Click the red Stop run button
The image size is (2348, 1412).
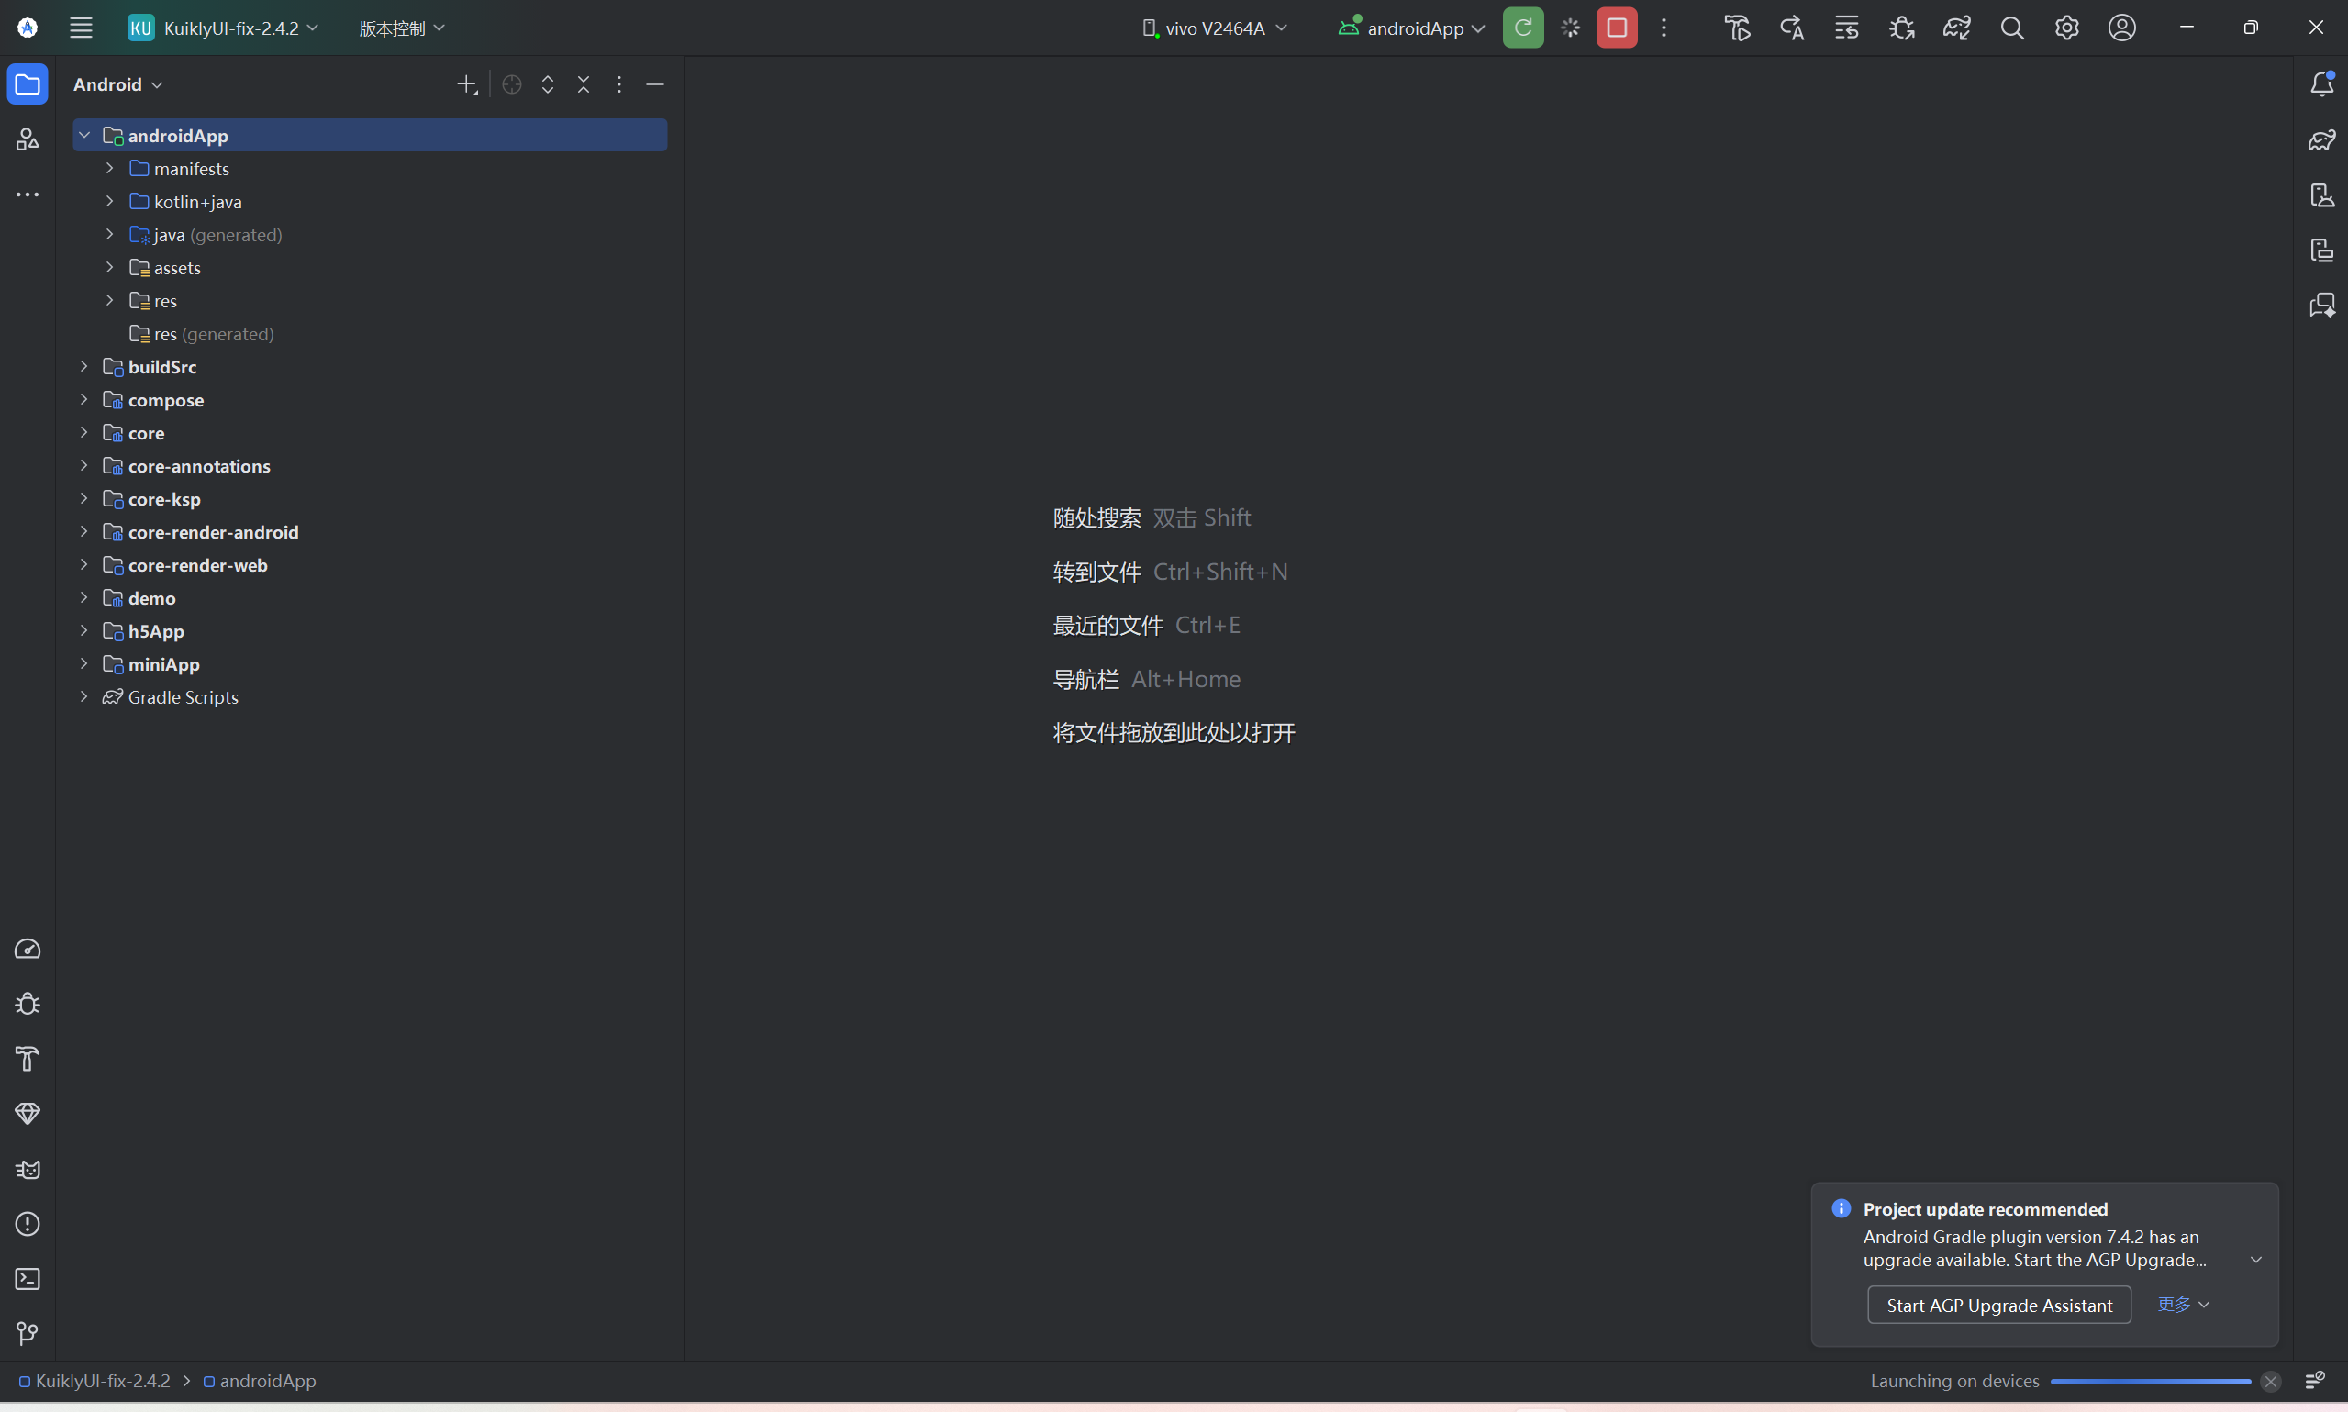1617,28
